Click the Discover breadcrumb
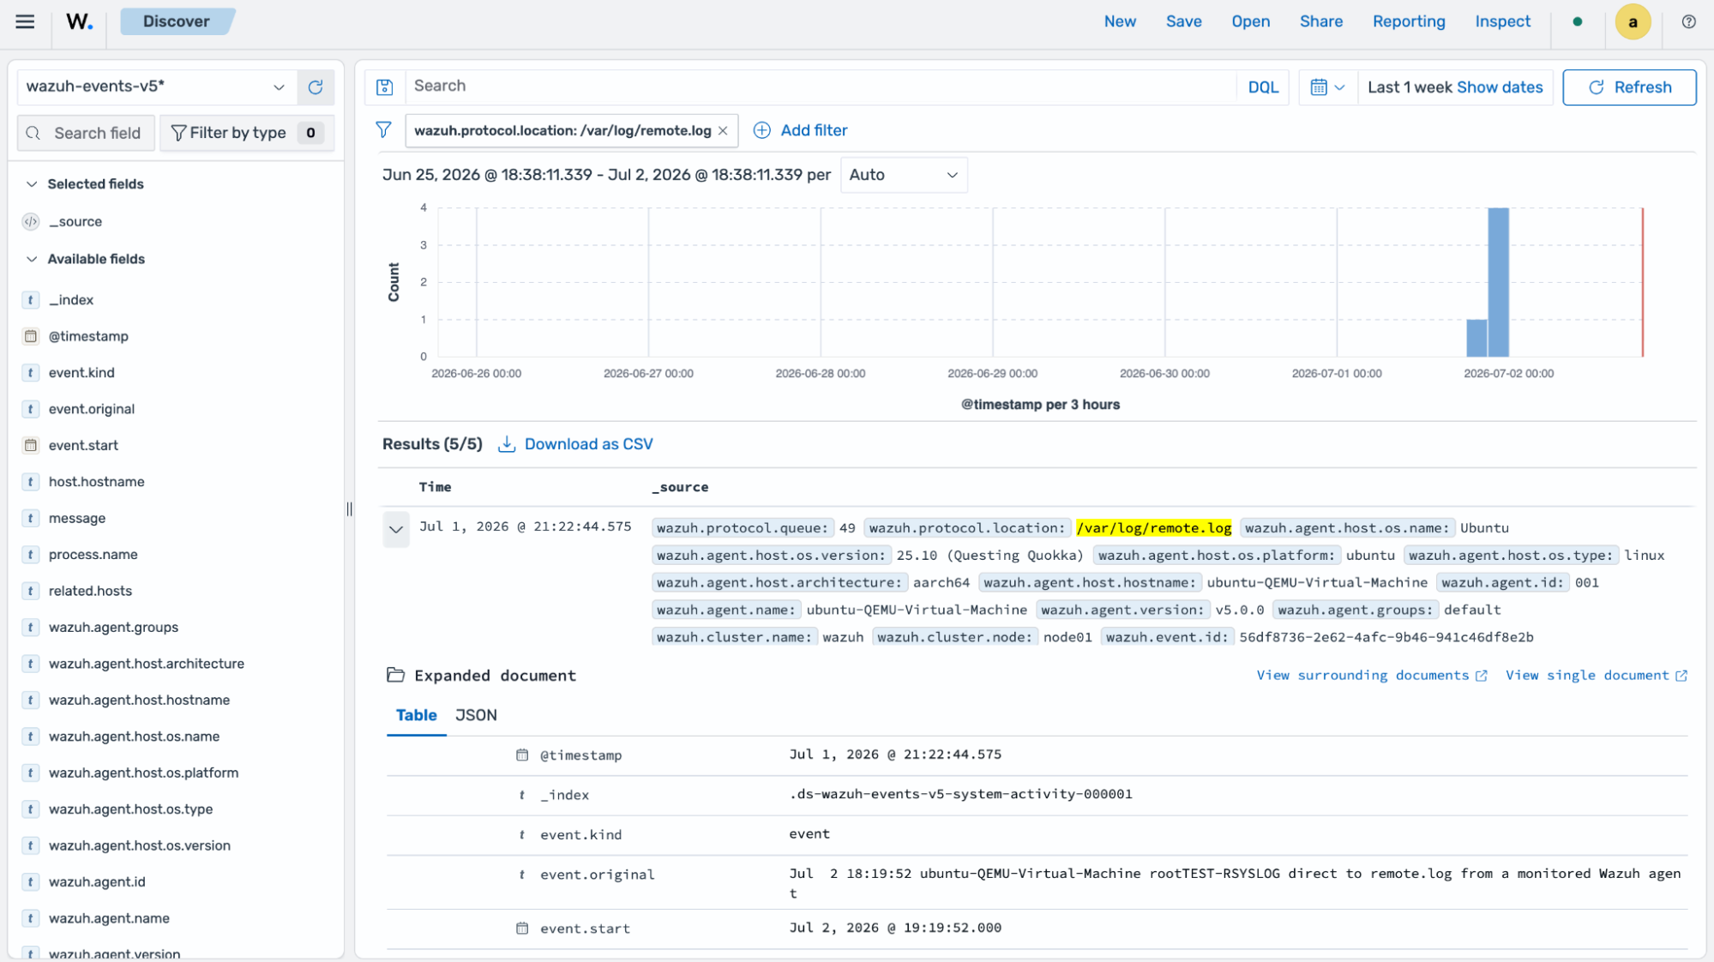This screenshot has width=1714, height=962. 177,21
